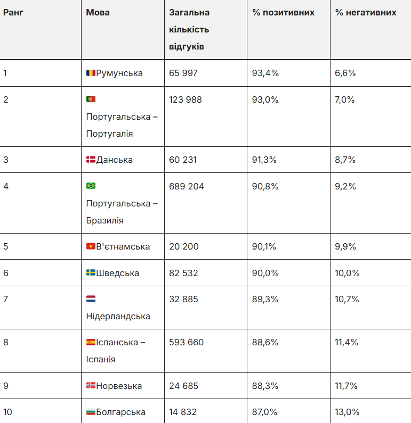
Task: Select the "Мова" column header
Action: point(98,12)
